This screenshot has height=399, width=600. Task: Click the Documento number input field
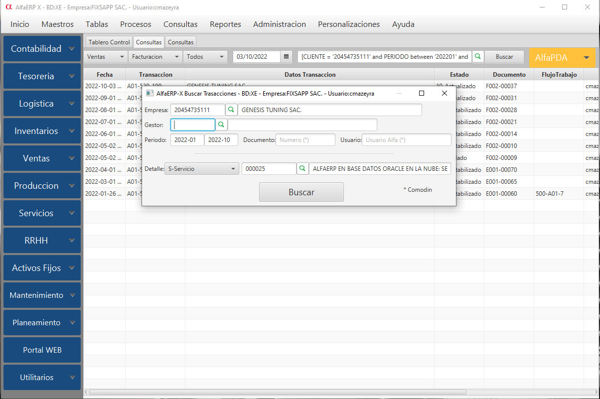click(x=305, y=140)
